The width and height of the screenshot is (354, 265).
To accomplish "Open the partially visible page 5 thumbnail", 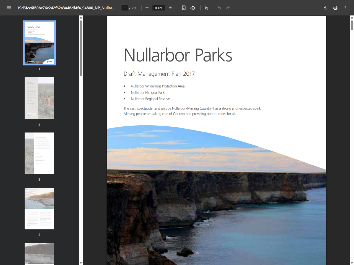I will point(39,254).
